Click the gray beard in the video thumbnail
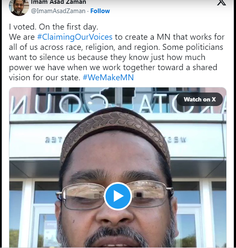The height and width of the screenshot is (248, 236). pos(117,236)
